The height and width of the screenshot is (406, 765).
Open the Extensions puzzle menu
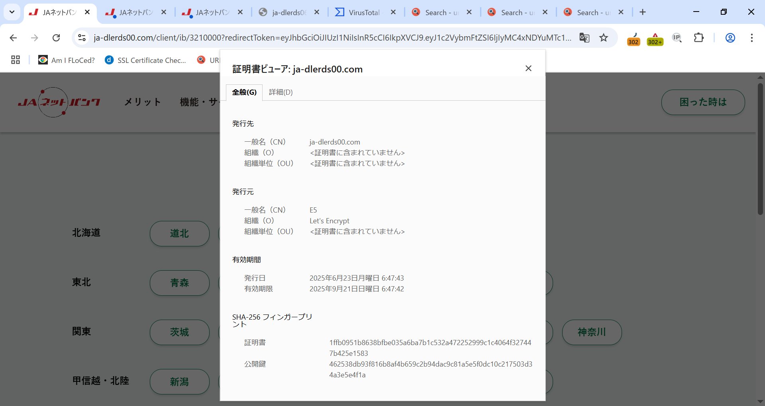(x=699, y=38)
